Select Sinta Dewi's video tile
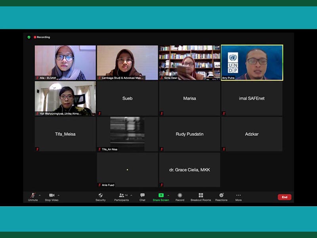The height and width of the screenshot is (238, 317). [190, 63]
